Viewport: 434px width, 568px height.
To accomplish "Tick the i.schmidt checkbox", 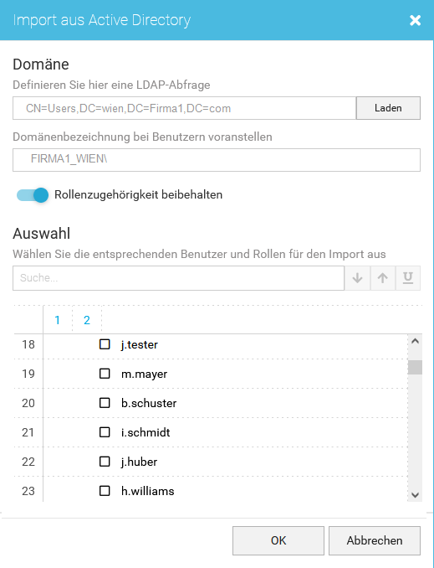I will 105,432.
